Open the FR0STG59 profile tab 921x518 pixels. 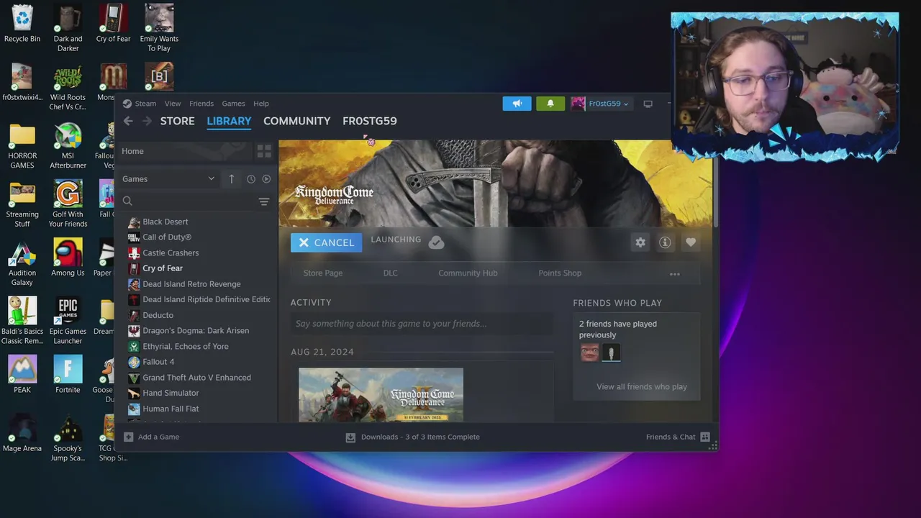coord(370,121)
